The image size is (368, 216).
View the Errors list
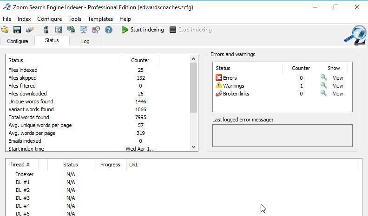338,78
